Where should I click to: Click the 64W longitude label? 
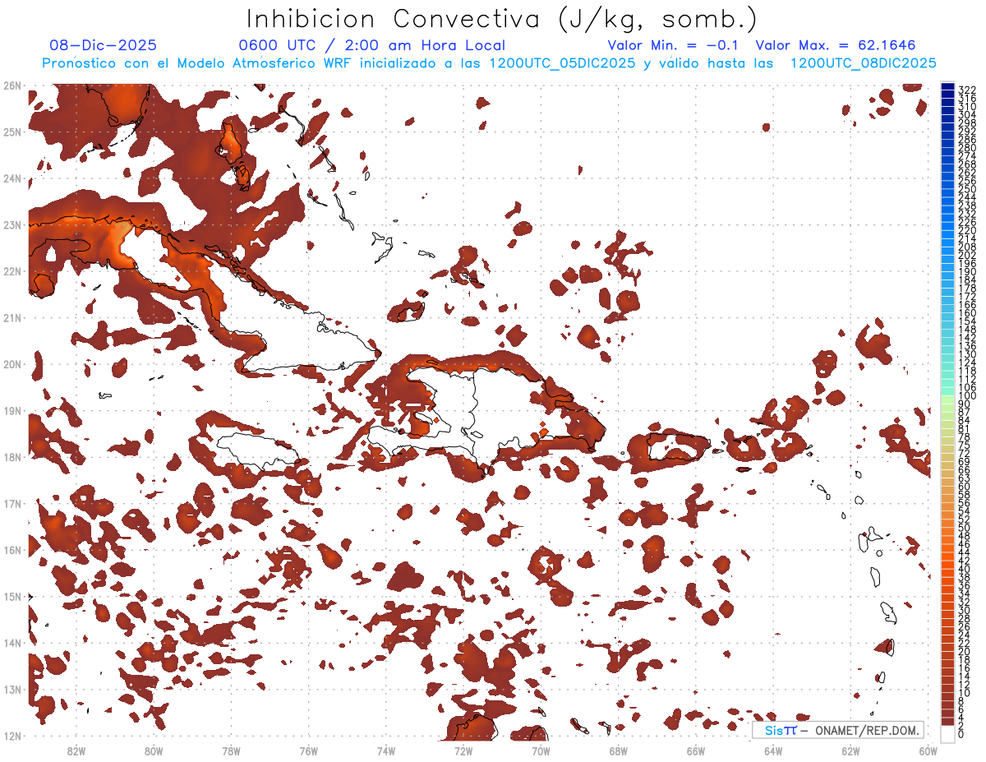(x=773, y=750)
